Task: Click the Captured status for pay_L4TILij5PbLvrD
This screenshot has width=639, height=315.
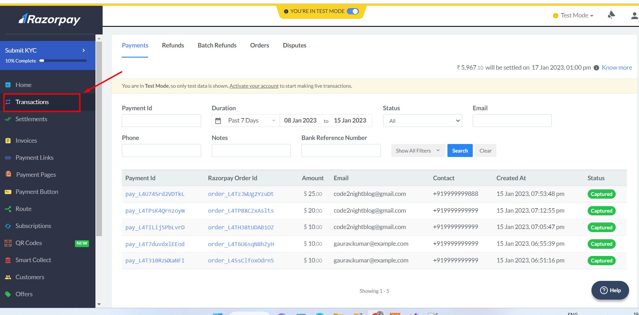Action: click(602, 228)
